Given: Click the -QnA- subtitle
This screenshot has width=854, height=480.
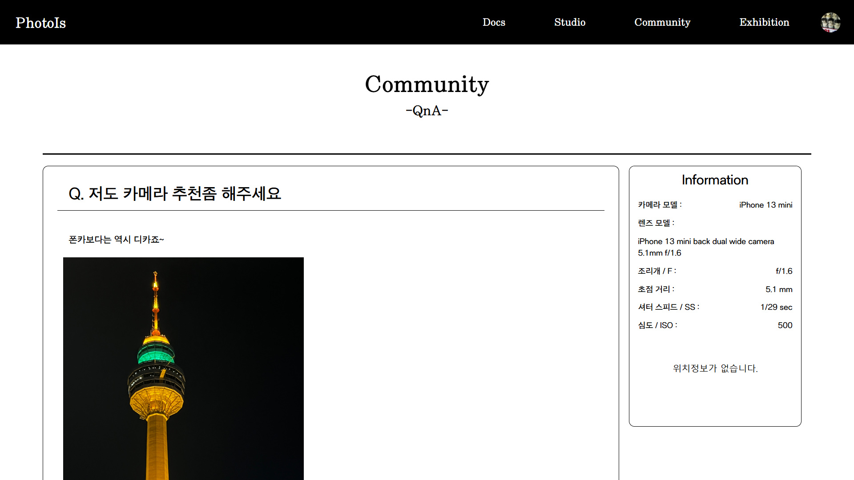Looking at the screenshot, I should (x=427, y=111).
